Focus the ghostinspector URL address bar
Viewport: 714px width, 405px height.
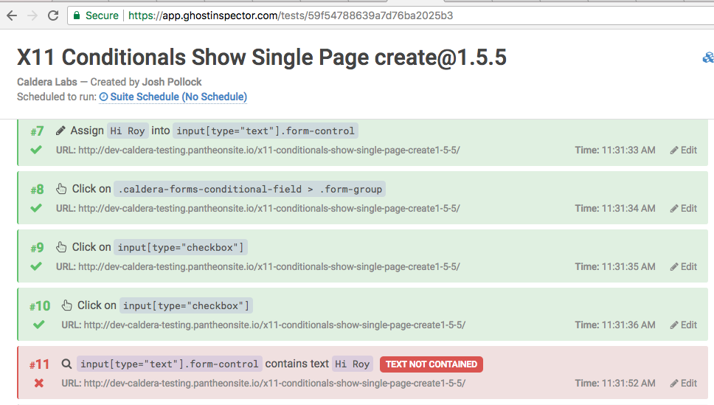[392, 15]
